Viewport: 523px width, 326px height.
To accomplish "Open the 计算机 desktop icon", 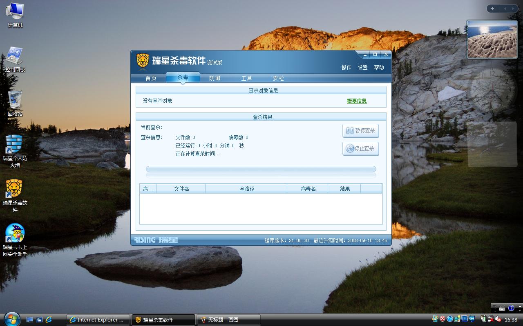I will click(15, 15).
